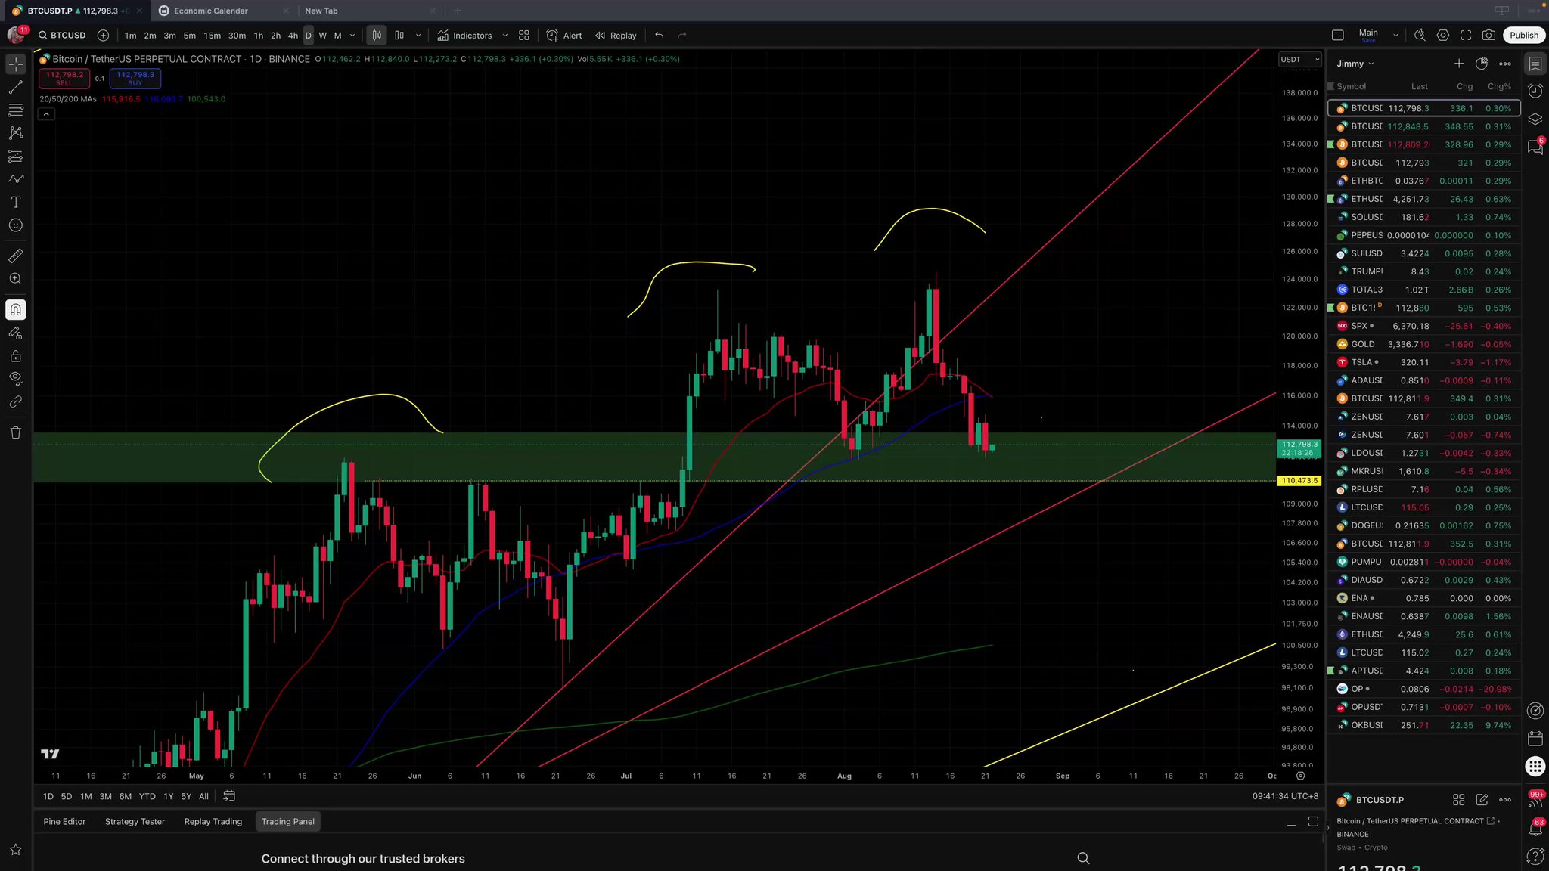Image resolution: width=1549 pixels, height=871 pixels.
Task: Select the crosshair cursor tool
Action: pos(16,64)
